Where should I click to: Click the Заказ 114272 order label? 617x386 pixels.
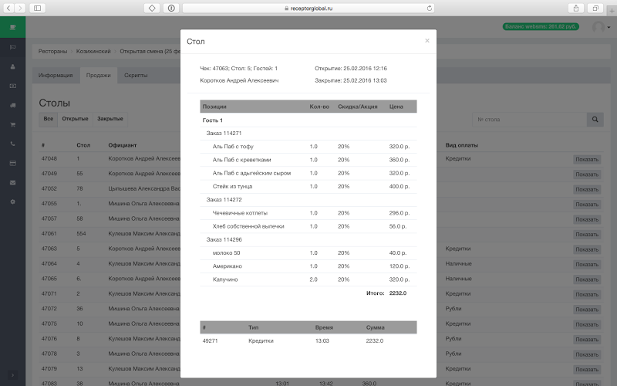[224, 200]
